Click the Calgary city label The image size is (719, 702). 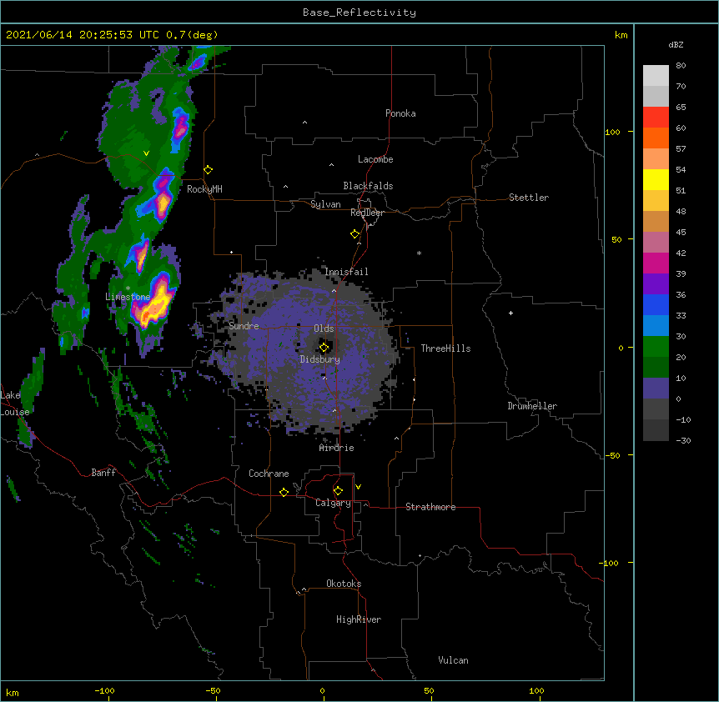point(333,503)
